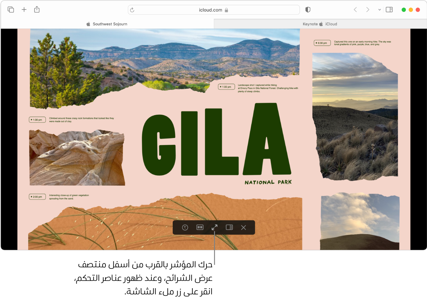Click the caption starting "Climbed around these crazy rock formations"
Viewport: 427px width, 301px height.
click(81, 120)
